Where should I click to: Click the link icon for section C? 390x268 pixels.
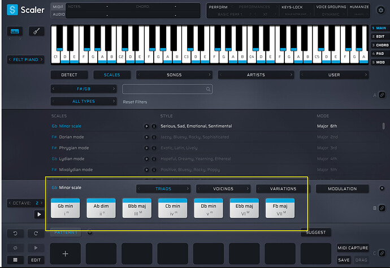(382, 253)
